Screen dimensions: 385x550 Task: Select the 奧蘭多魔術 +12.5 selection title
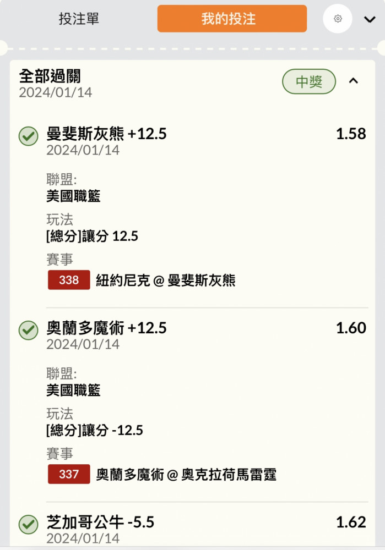pyautogui.click(x=106, y=328)
